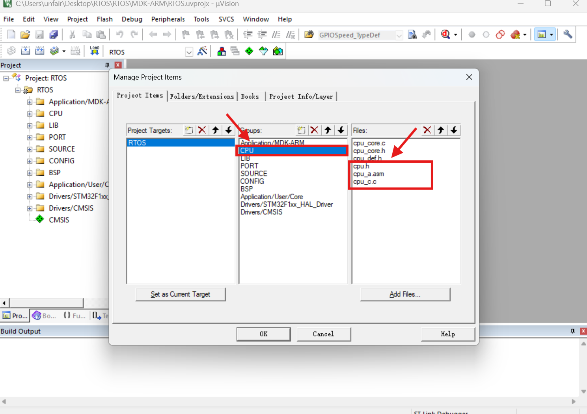Close the Manage Project Items dialog

(x=469, y=77)
